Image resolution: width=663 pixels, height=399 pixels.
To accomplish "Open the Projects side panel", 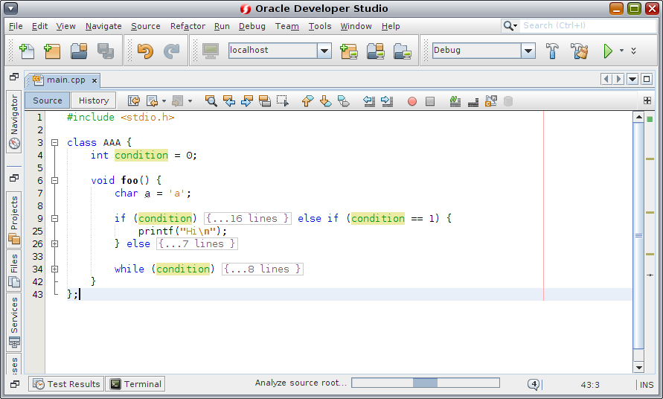I will [14, 220].
